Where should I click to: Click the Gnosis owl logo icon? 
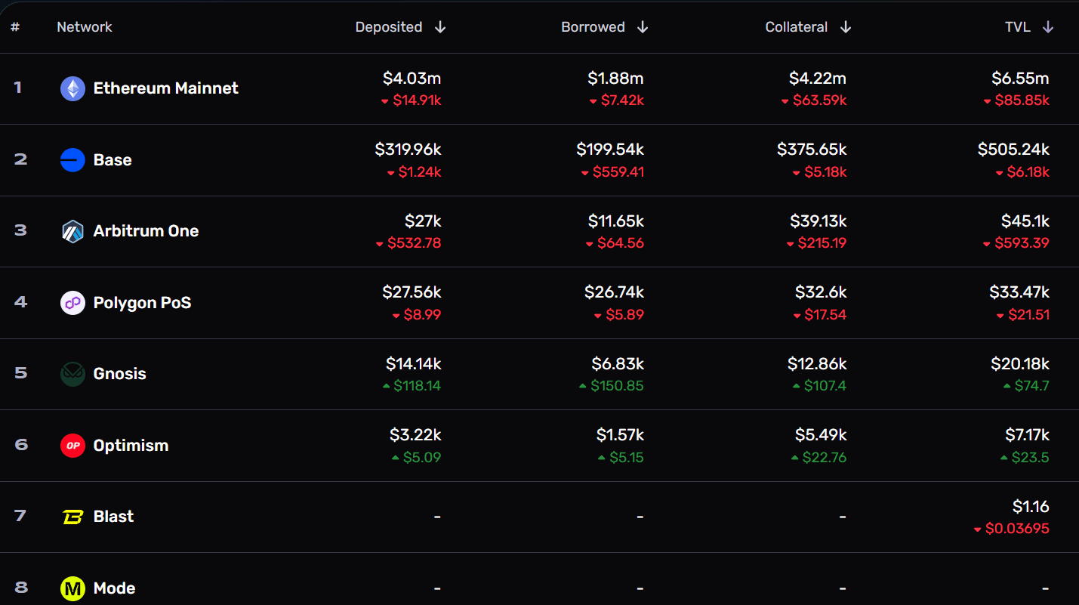[72, 374]
